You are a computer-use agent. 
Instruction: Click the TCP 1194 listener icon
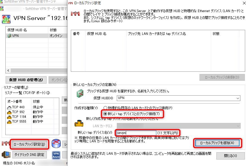pyautogui.click(x=9, y=117)
